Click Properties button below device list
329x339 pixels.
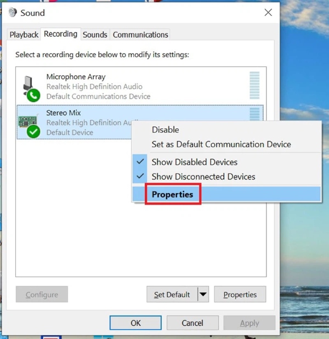[240, 295]
